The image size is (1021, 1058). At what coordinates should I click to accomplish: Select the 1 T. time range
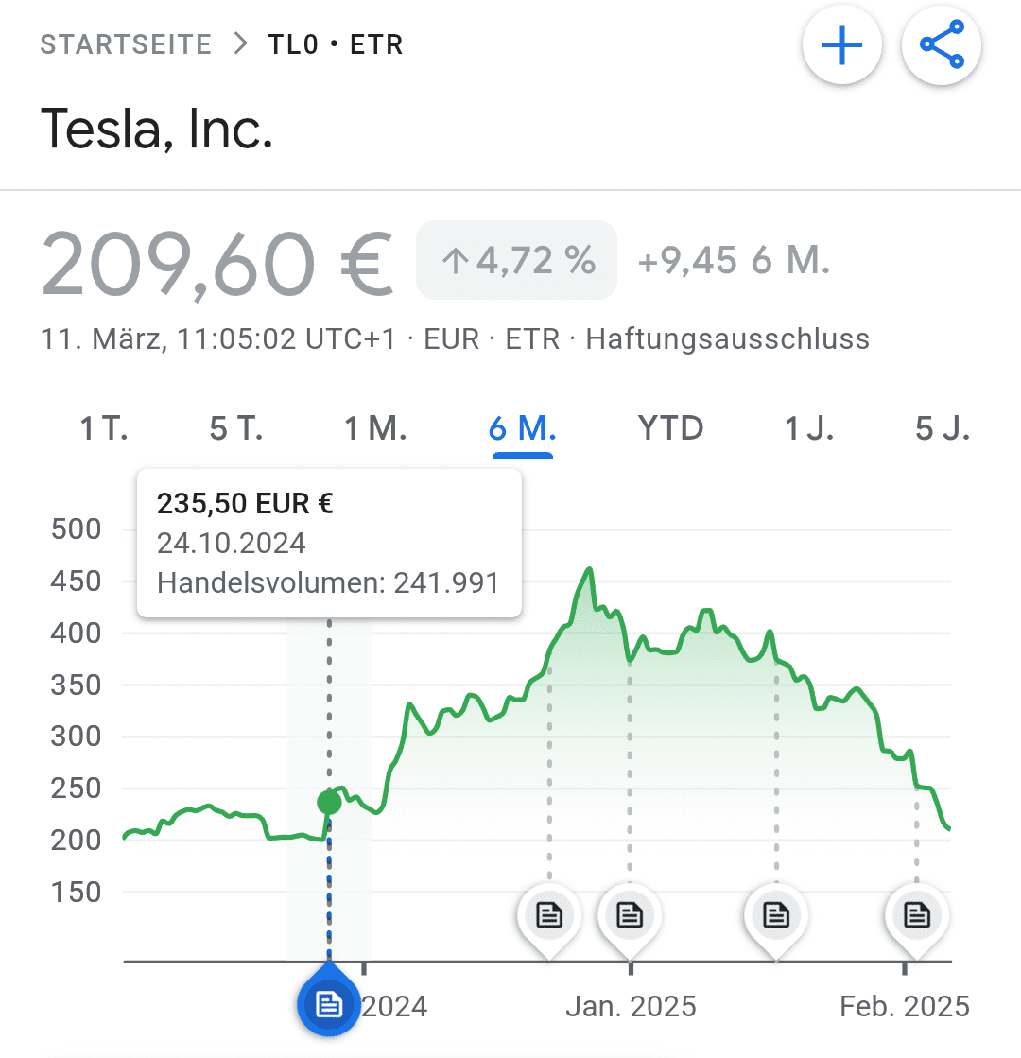pos(103,429)
